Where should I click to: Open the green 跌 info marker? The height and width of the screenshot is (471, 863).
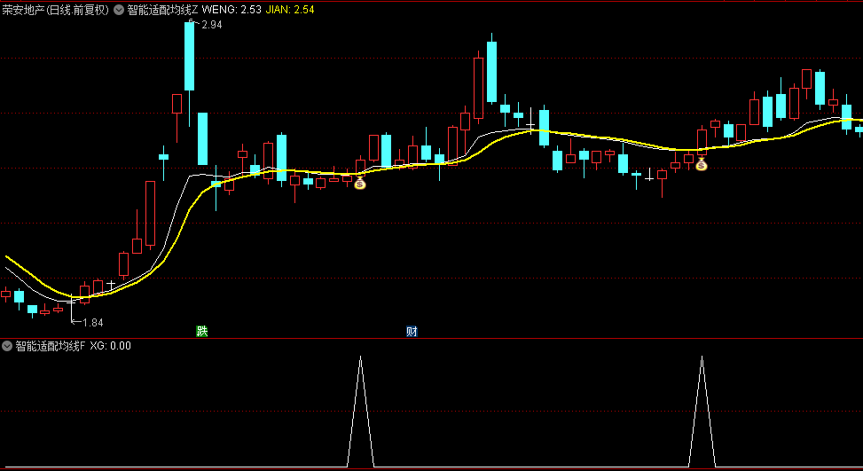(202, 331)
